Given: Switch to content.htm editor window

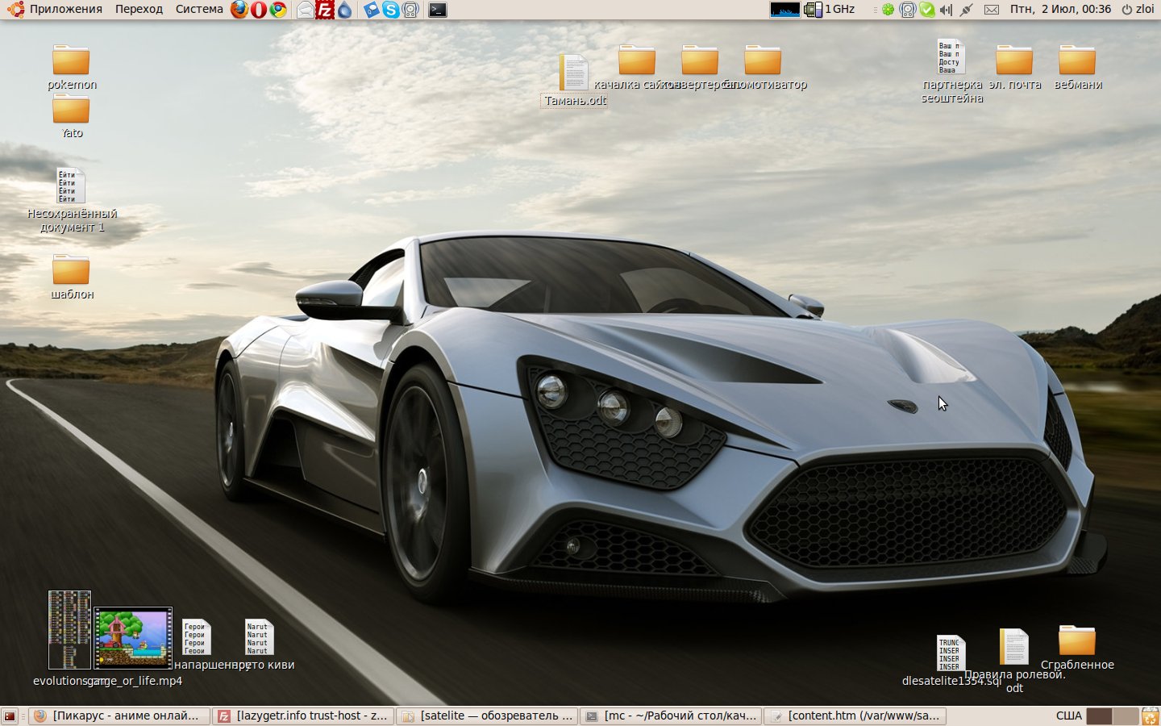Looking at the screenshot, I should pos(855,716).
